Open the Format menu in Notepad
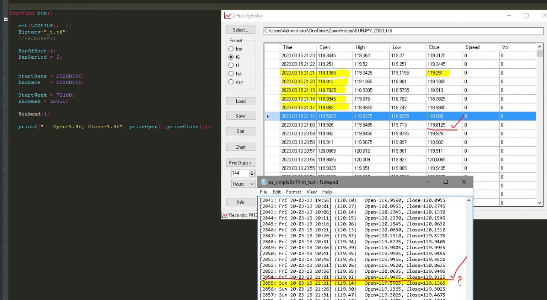The width and height of the screenshot is (547, 300). 294,192
